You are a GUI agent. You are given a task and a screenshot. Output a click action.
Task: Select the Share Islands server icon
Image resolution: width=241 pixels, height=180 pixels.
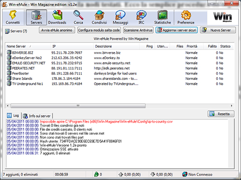[x=9, y=78]
